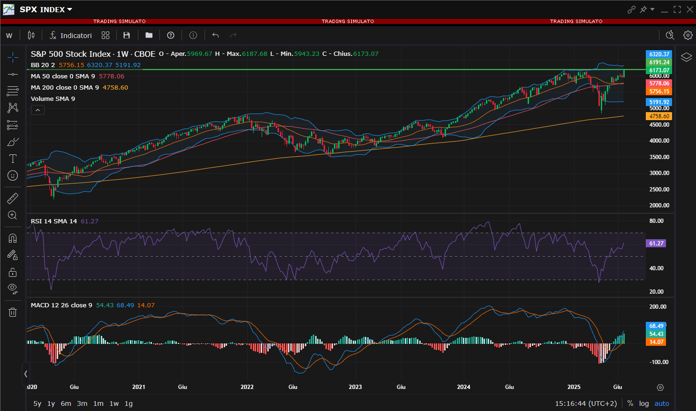Open the Indicatori fx menu

(71, 35)
